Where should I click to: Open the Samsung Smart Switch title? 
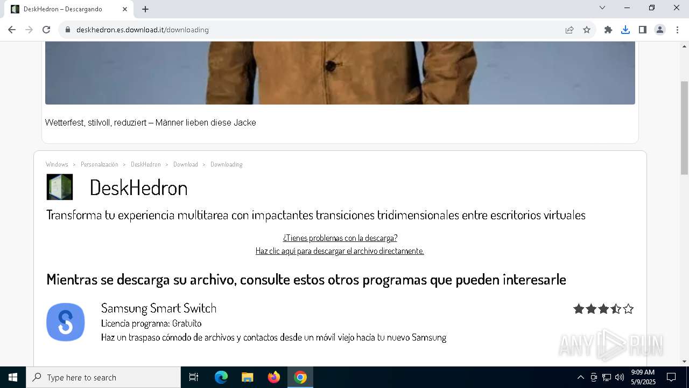click(x=159, y=308)
